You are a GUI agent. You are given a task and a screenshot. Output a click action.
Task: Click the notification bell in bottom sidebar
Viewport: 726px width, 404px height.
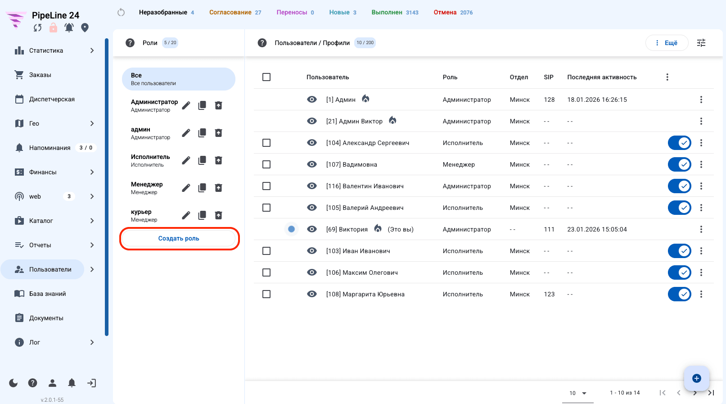coord(72,383)
